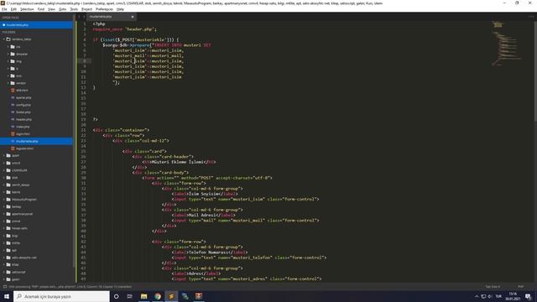Expand the dosyalar folder
The height and width of the screenshot is (302, 537).
pyautogui.click(x=8, y=54)
